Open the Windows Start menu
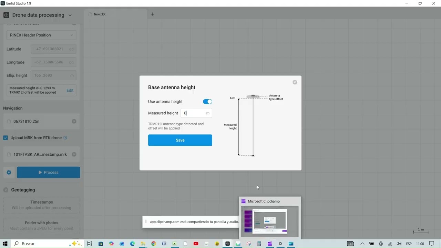441x248 pixels. click(x=5, y=244)
